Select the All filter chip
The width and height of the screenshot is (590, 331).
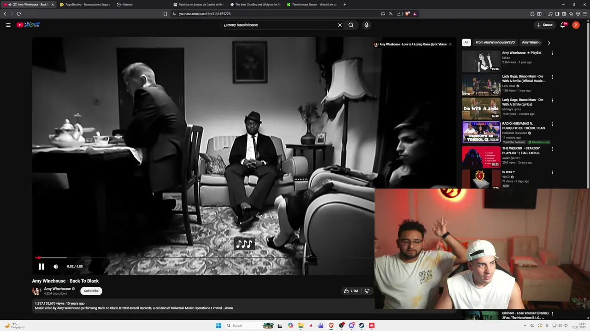click(466, 42)
